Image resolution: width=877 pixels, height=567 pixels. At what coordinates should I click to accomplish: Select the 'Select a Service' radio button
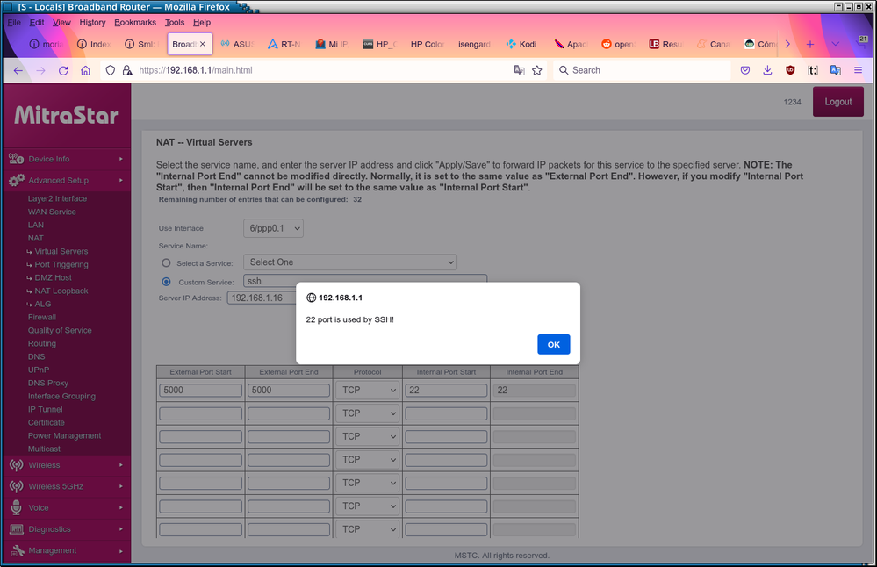[x=166, y=262]
